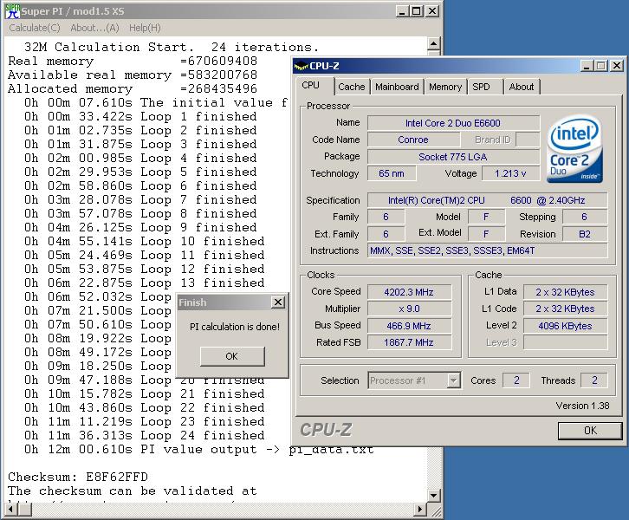Click the Checksum: E8F62FFD line
Image resolution: width=629 pixels, height=520 pixels.
tap(78, 477)
